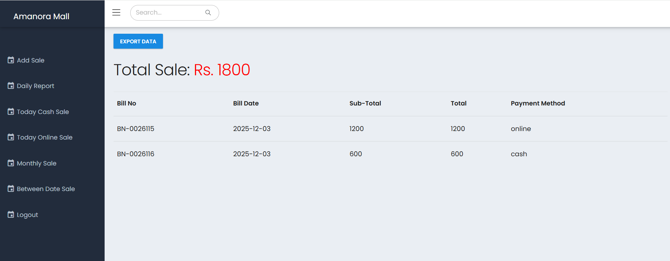Go to Daily Report

click(x=36, y=86)
